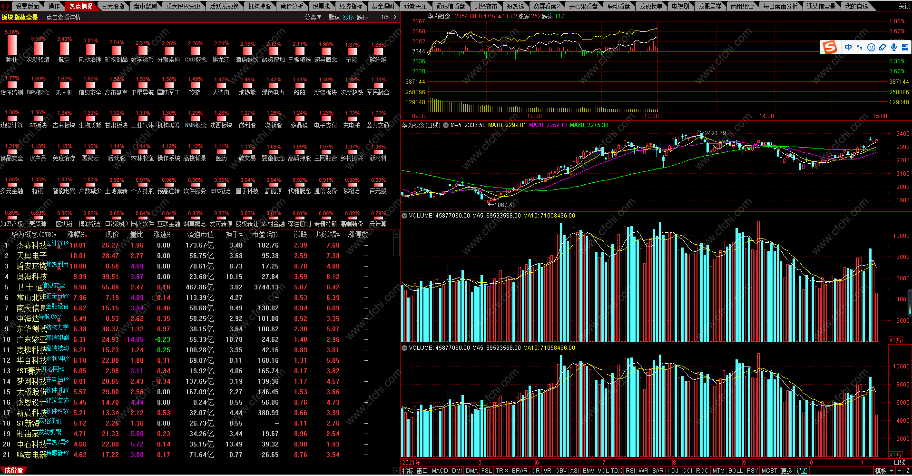The width and height of the screenshot is (912, 476).
Task: Click circle icon of the upper VOLUME pane
Action: (404, 216)
